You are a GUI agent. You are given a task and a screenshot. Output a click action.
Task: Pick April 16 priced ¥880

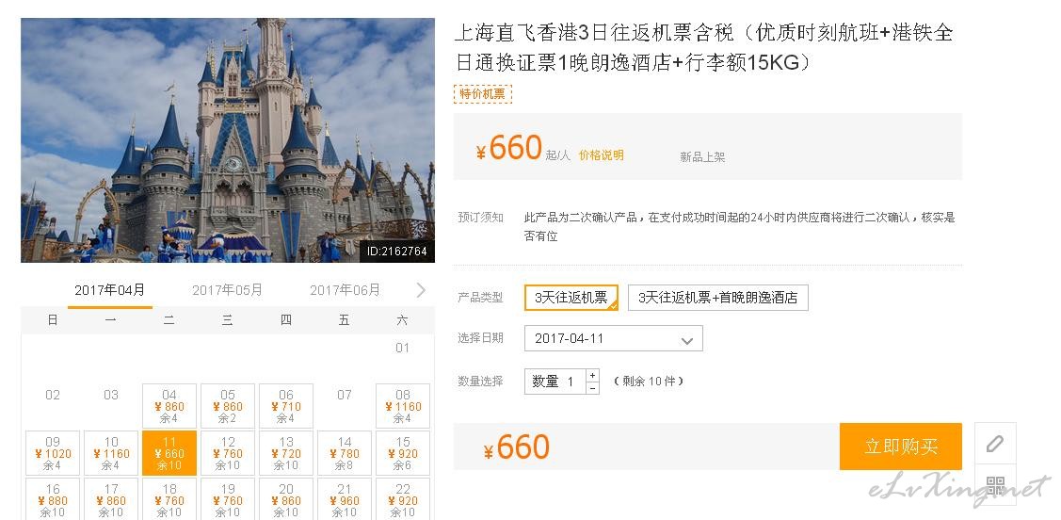[x=53, y=499]
